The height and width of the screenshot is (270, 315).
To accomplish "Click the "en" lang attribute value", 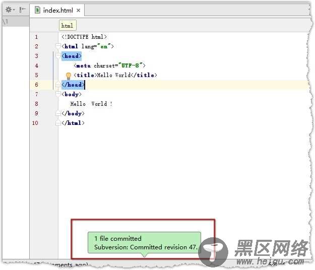I will click(104, 46).
